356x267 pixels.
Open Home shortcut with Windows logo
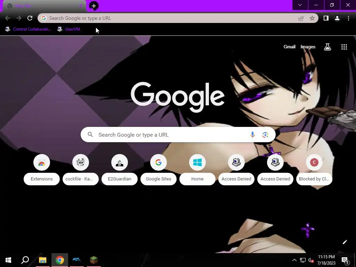point(197,170)
